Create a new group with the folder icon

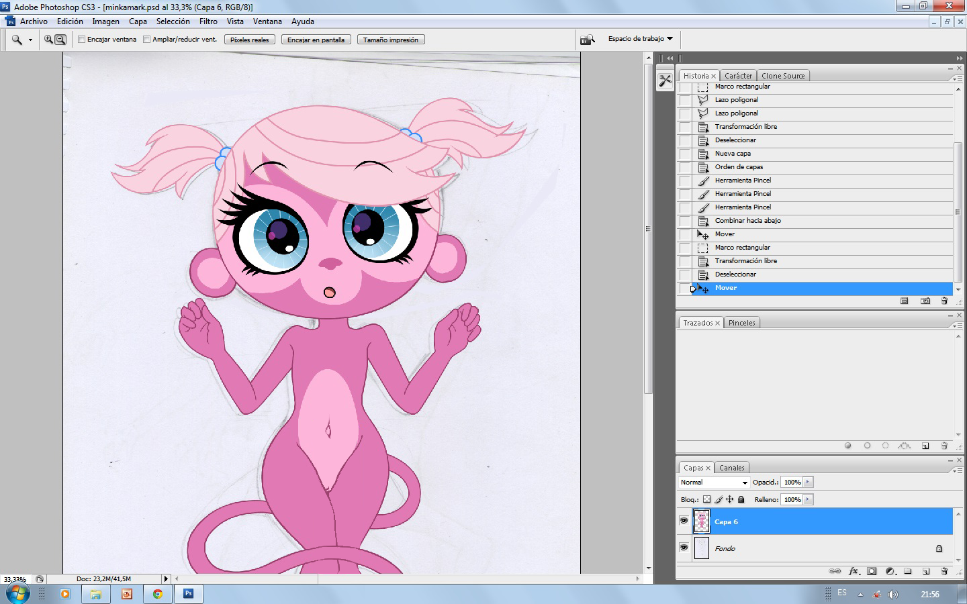[x=908, y=572]
